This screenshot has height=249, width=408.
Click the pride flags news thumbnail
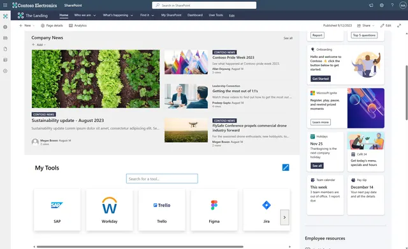186,62
